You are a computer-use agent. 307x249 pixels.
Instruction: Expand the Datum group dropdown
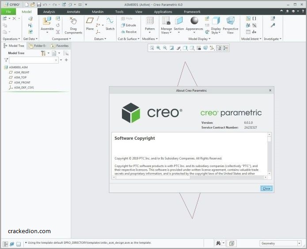coord(100,39)
